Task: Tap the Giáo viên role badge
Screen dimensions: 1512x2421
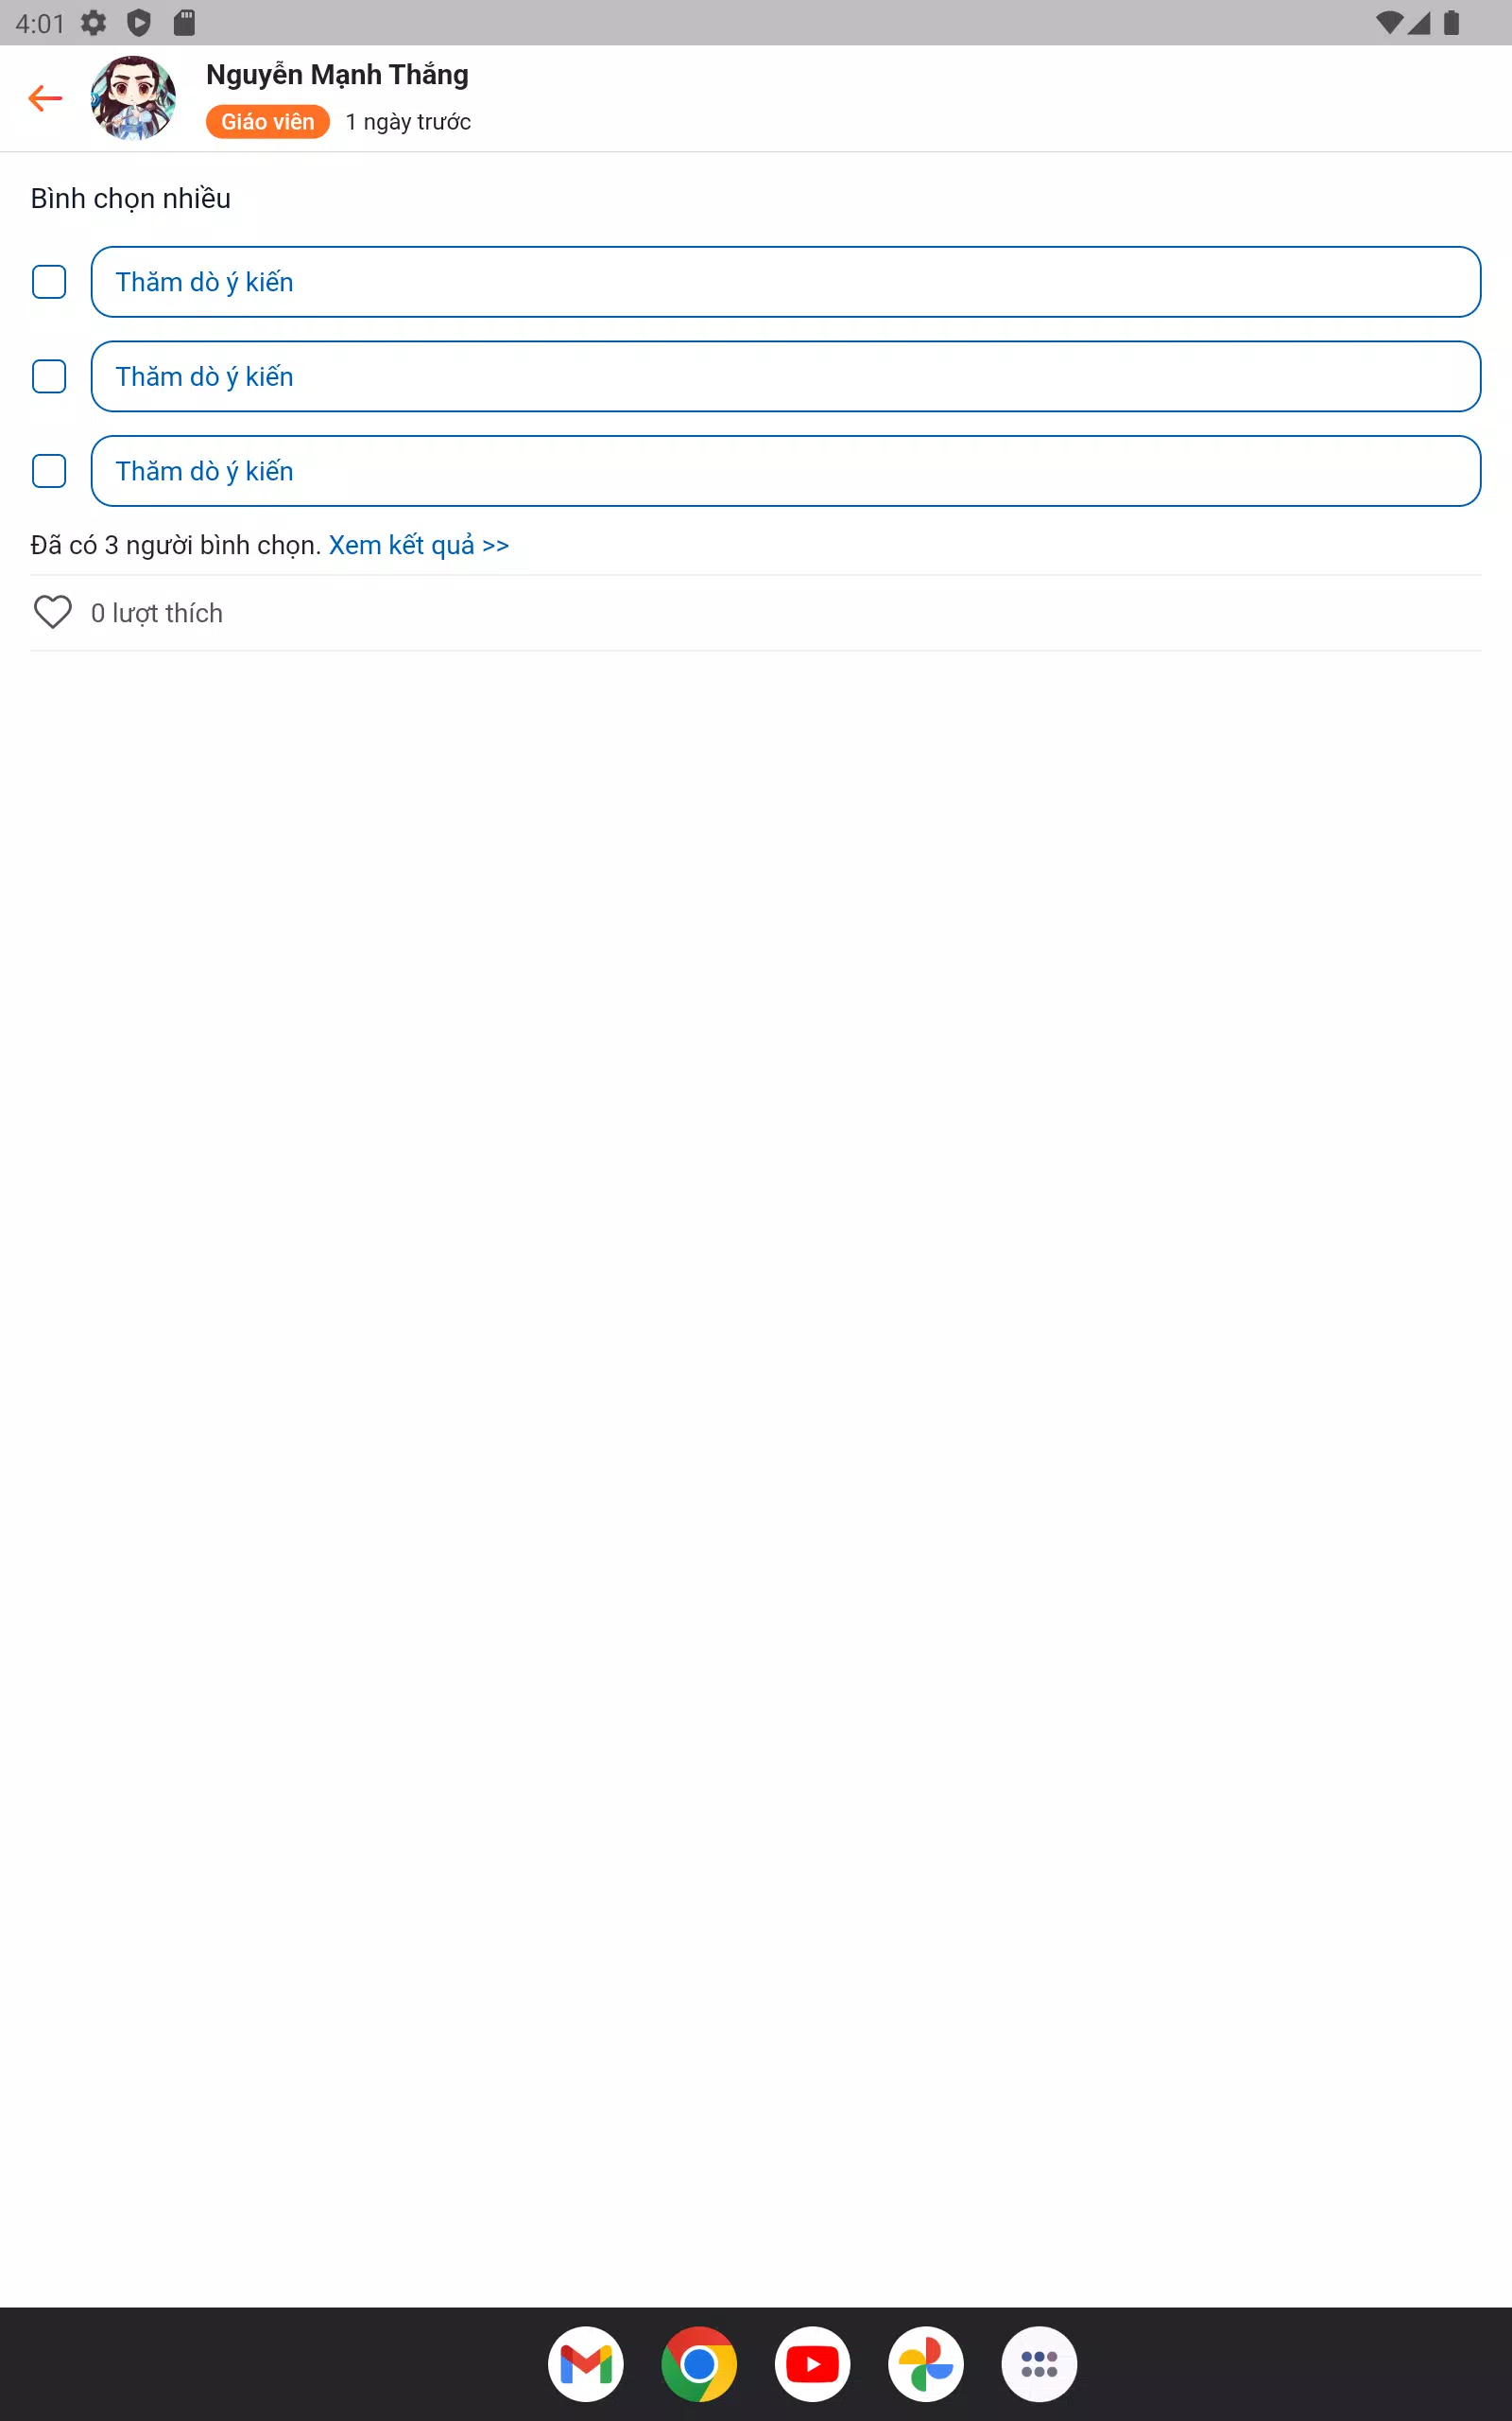Action: pos(268,122)
